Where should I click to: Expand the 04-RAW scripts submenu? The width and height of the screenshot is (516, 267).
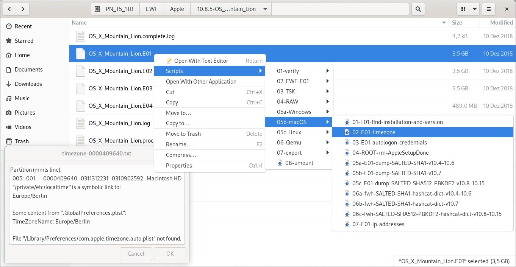tap(299, 102)
